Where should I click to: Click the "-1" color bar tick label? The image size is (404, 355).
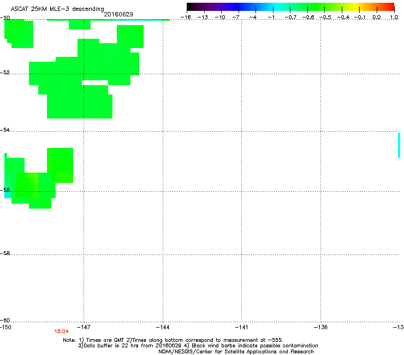click(271, 17)
